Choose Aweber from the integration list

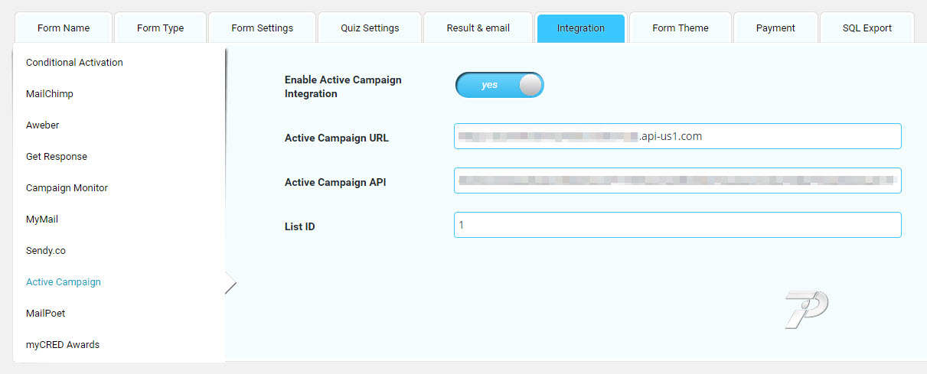coord(42,125)
